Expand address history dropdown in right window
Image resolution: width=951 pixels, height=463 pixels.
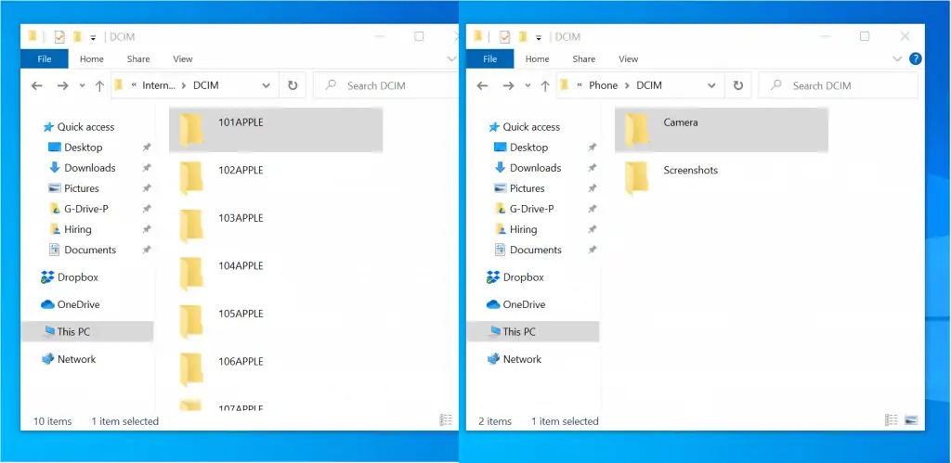pyautogui.click(x=711, y=85)
